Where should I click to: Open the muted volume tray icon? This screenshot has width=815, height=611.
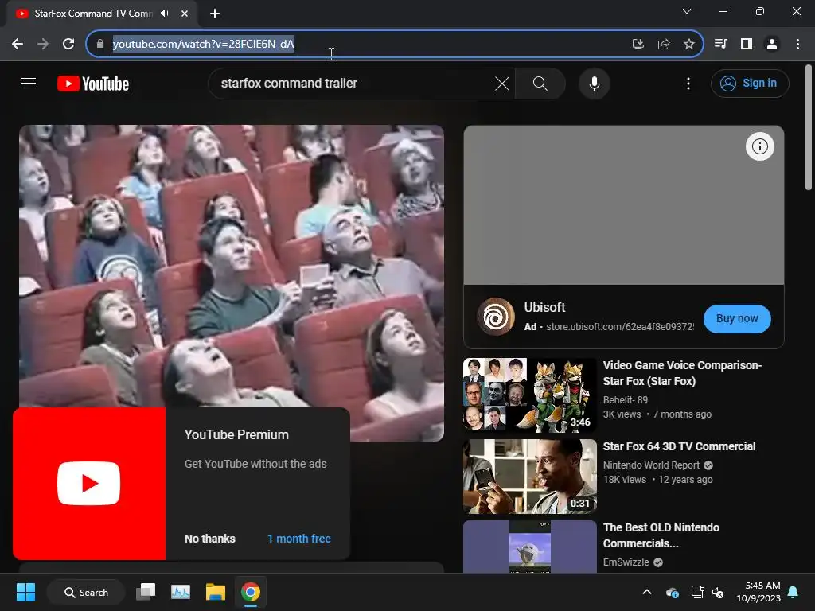click(718, 592)
